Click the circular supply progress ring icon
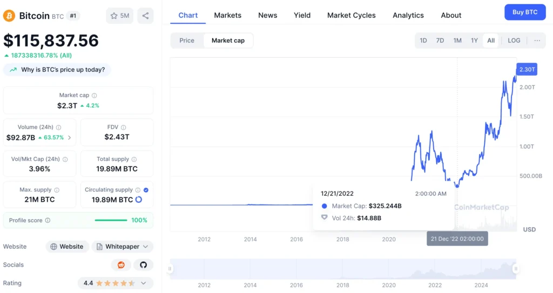Screen dimensions: 553x293 139,200
